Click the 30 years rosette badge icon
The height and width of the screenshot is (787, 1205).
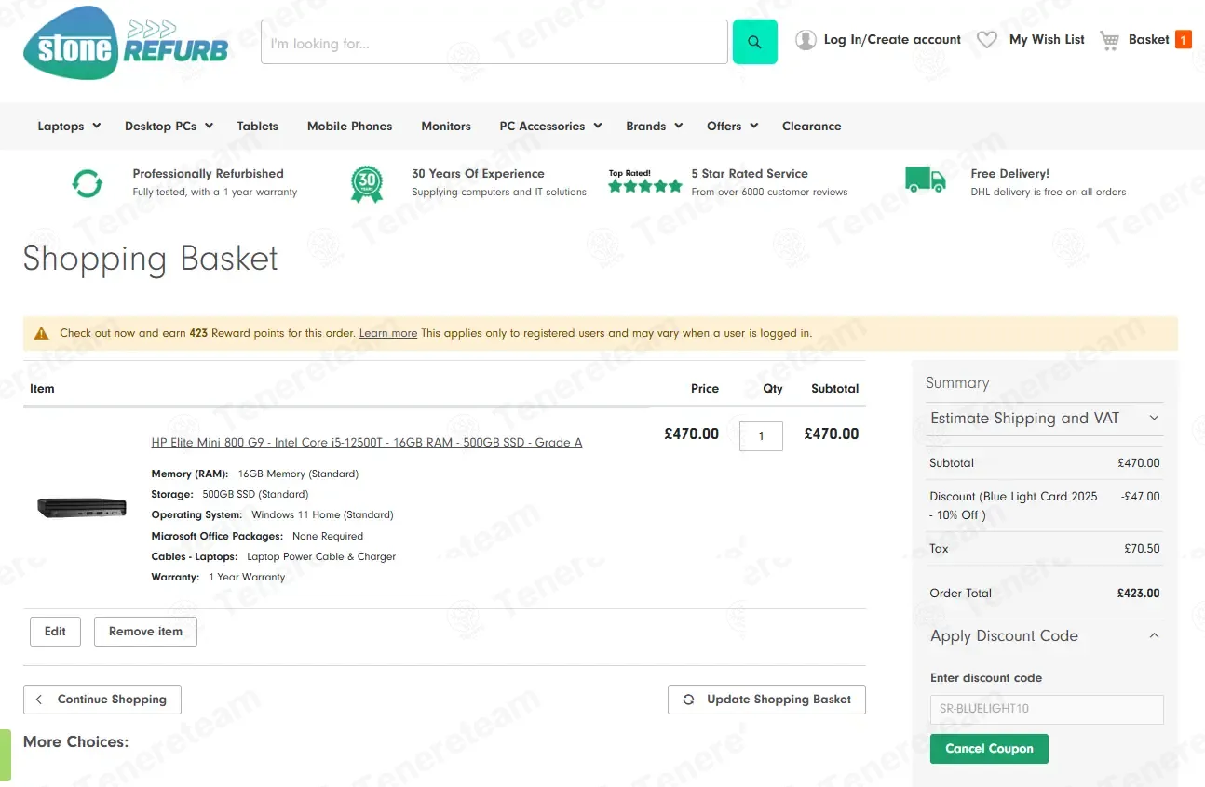coord(367,183)
